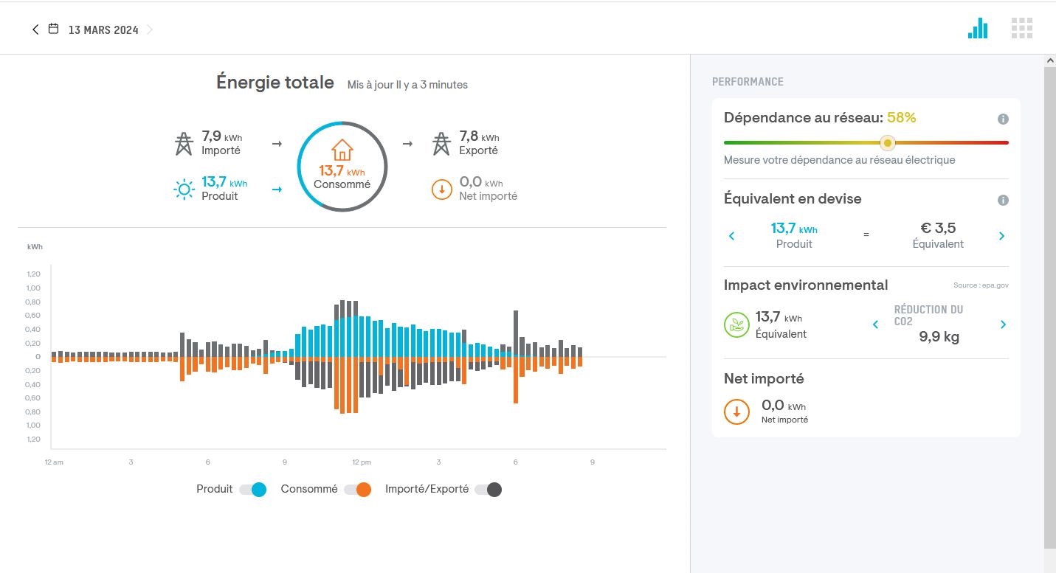1056x573 pixels.
Task: Click the info icon beside Dépendance au réseau
Action: pyautogui.click(x=1003, y=119)
